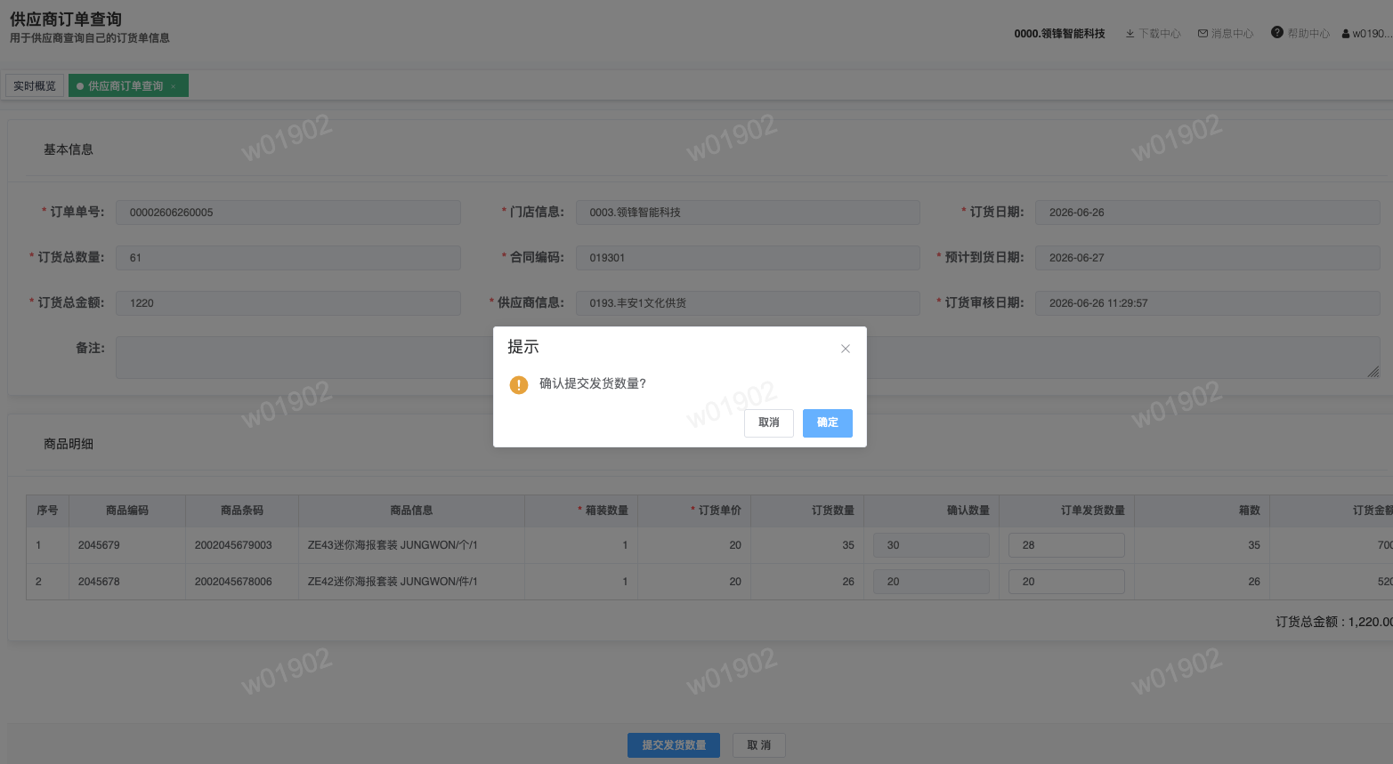Close the 供应商订单查询 tab

tap(174, 86)
